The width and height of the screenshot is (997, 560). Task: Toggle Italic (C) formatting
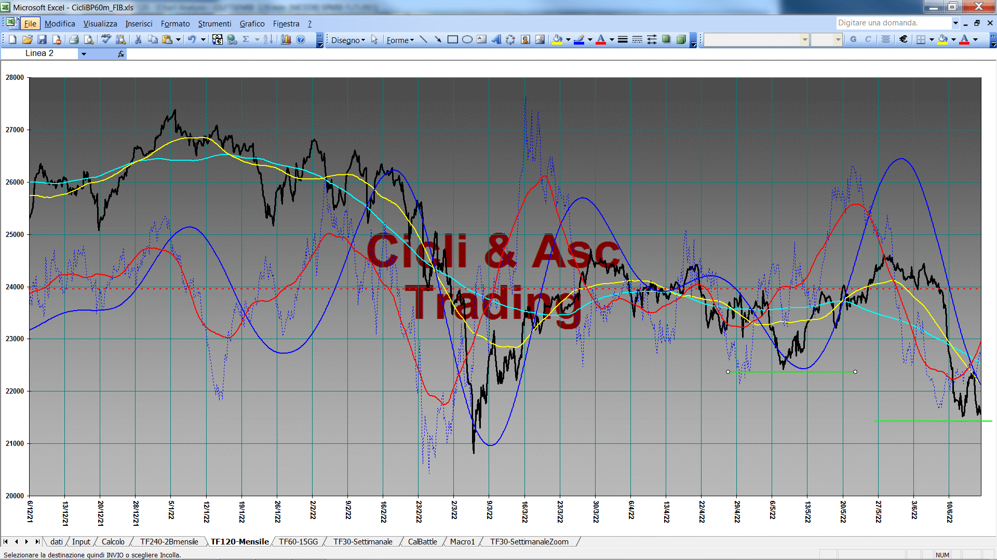coord(868,39)
